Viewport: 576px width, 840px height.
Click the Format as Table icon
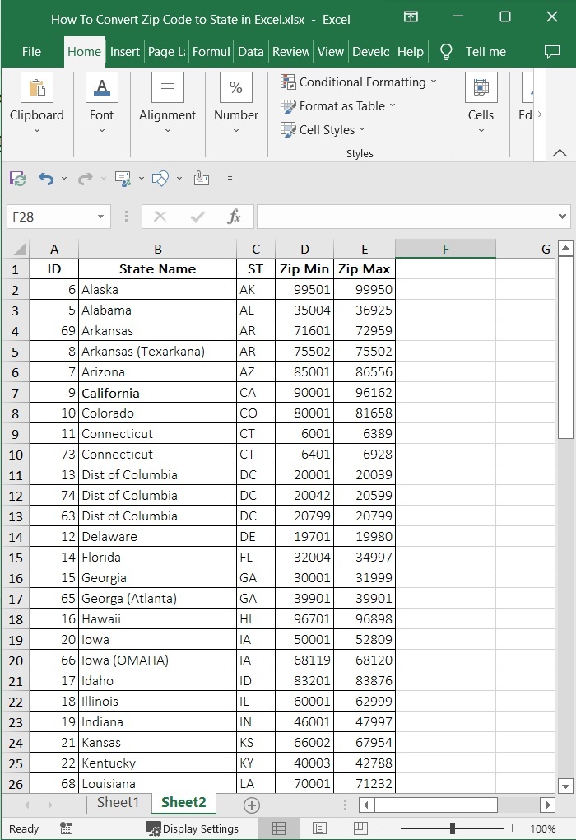click(x=288, y=106)
